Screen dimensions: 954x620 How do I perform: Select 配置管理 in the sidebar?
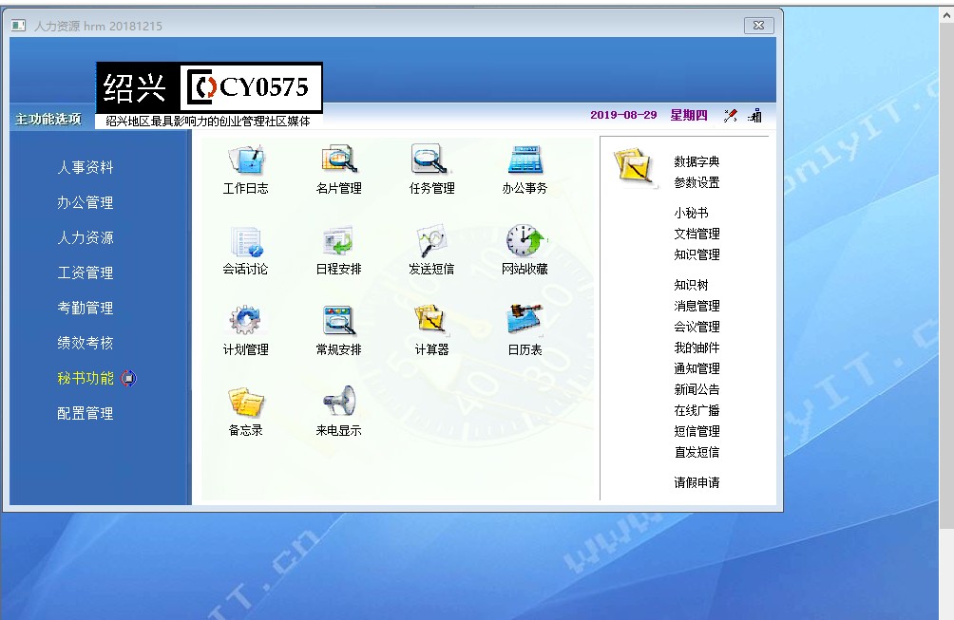86,413
